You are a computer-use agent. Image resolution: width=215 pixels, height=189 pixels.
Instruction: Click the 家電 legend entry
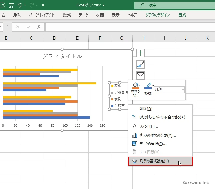coord(116,86)
